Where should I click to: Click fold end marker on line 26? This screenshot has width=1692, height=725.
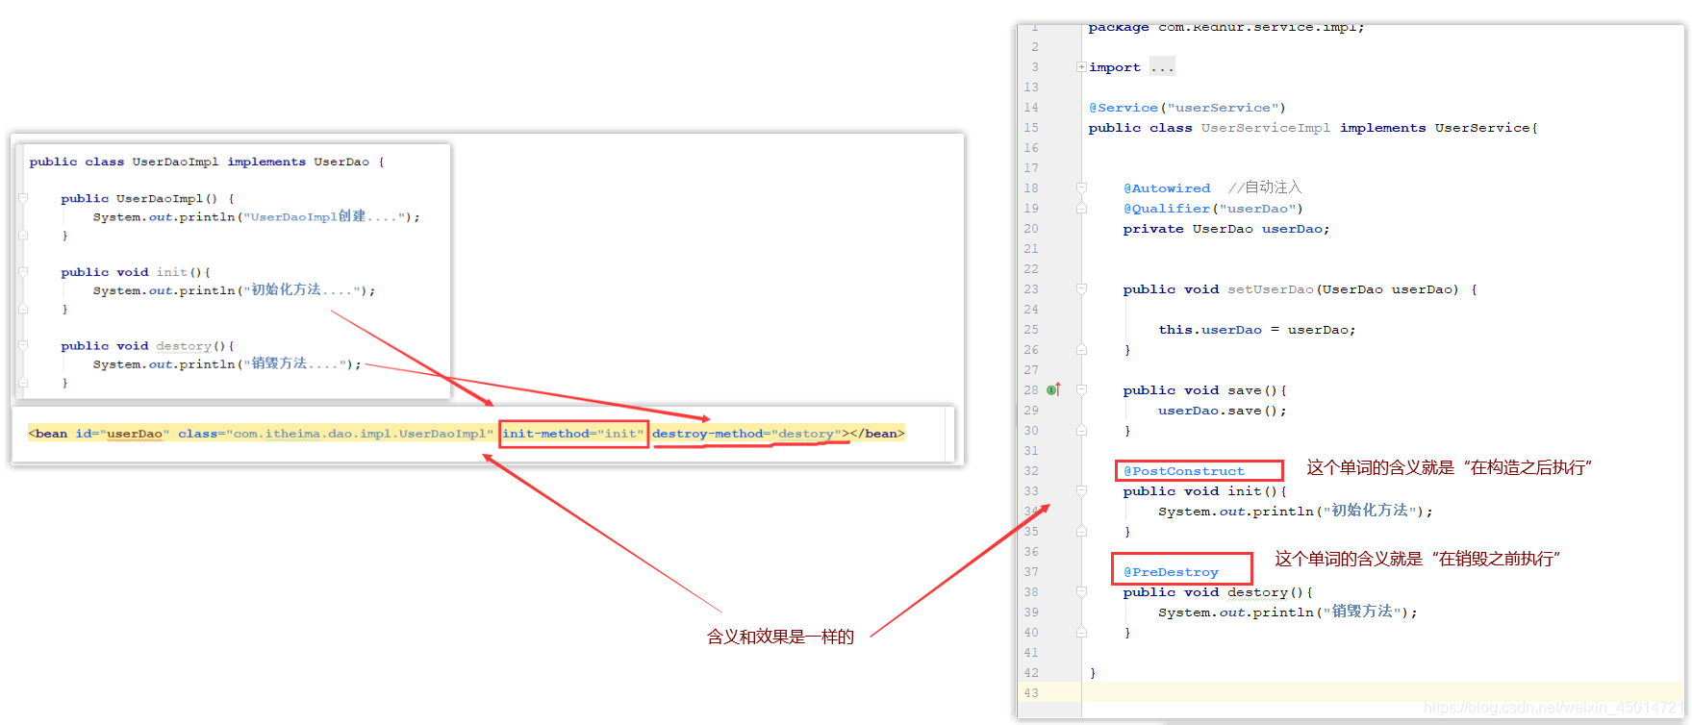[1081, 350]
